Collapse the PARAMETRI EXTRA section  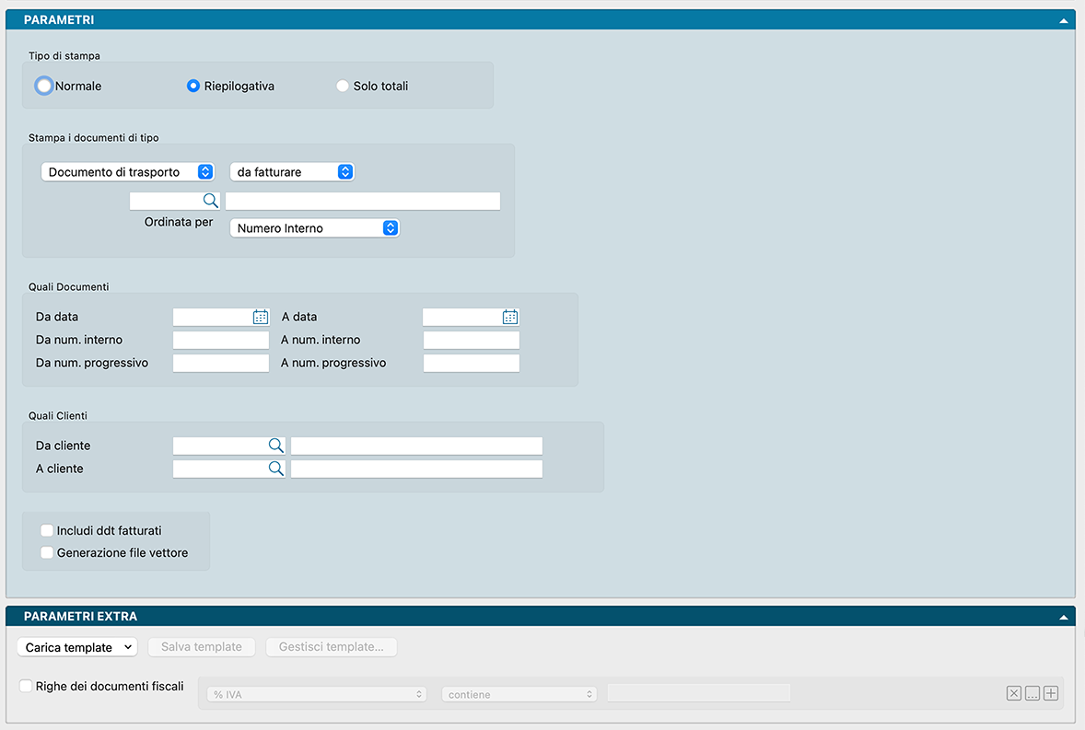[1064, 617]
